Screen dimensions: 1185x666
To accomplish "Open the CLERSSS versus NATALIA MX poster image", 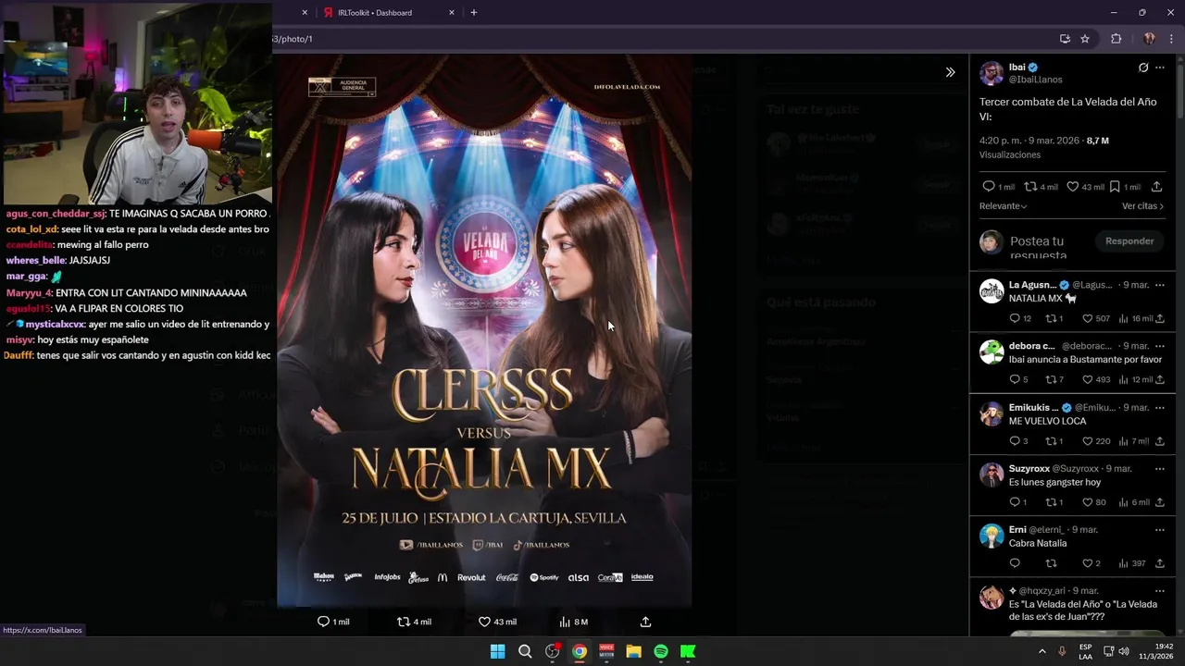I will [x=484, y=329].
